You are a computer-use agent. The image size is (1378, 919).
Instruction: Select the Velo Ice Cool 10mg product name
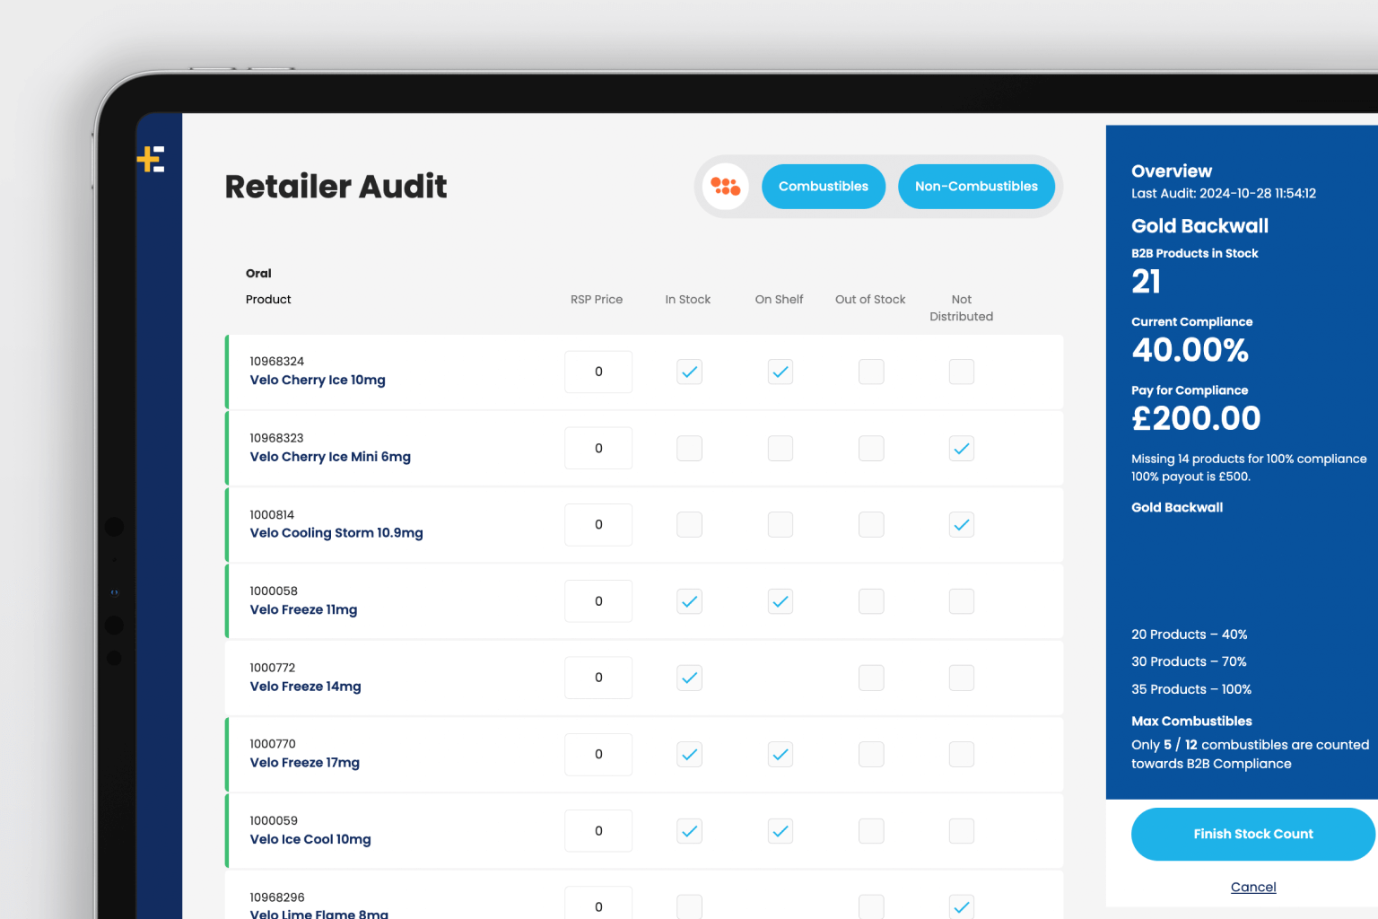(310, 839)
